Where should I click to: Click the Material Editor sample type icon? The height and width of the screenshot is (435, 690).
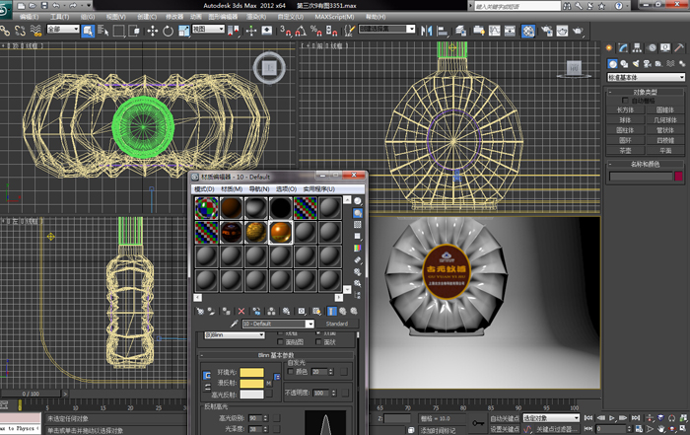coord(357,201)
